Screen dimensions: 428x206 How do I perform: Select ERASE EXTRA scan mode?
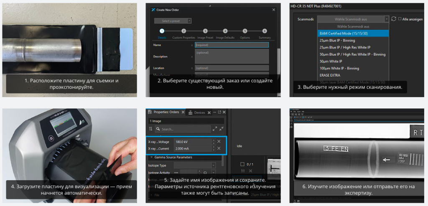tap(353, 75)
